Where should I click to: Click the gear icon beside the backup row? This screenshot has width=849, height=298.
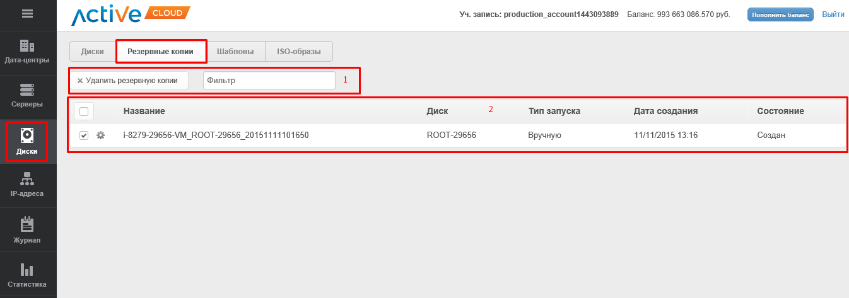tap(100, 135)
